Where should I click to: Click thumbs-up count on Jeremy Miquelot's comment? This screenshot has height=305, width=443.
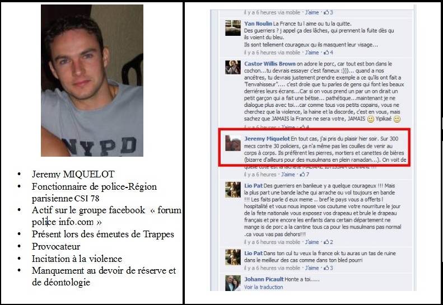point(304,175)
